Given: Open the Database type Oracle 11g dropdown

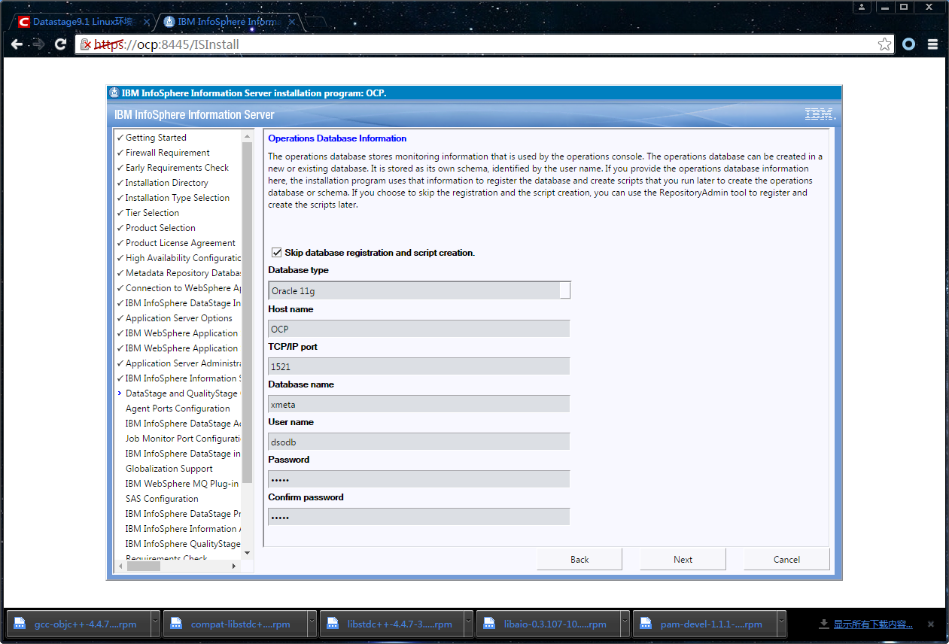Looking at the screenshot, I should [x=419, y=290].
